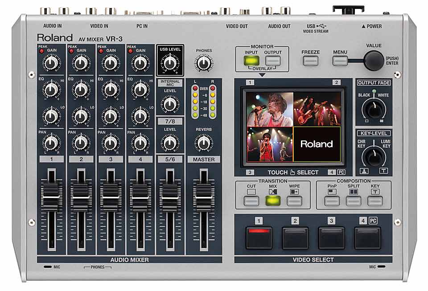Activate the SPLIT composition button
Screen dimensions: 428x291
354,201
